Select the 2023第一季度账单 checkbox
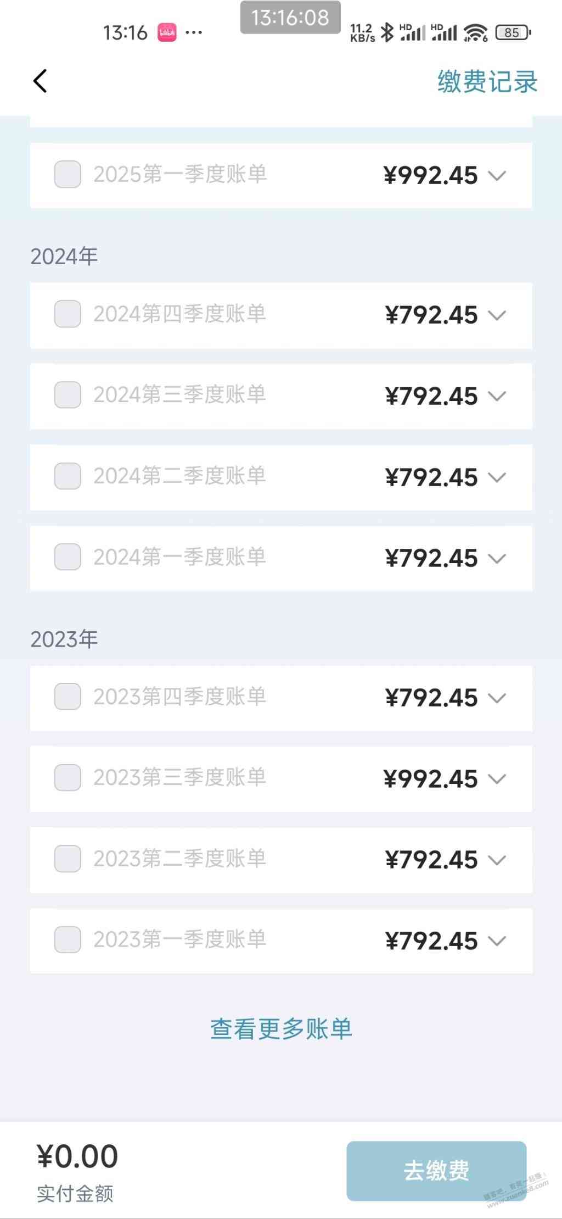This screenshot has width=562, height=1219. (x=68, y=939)
